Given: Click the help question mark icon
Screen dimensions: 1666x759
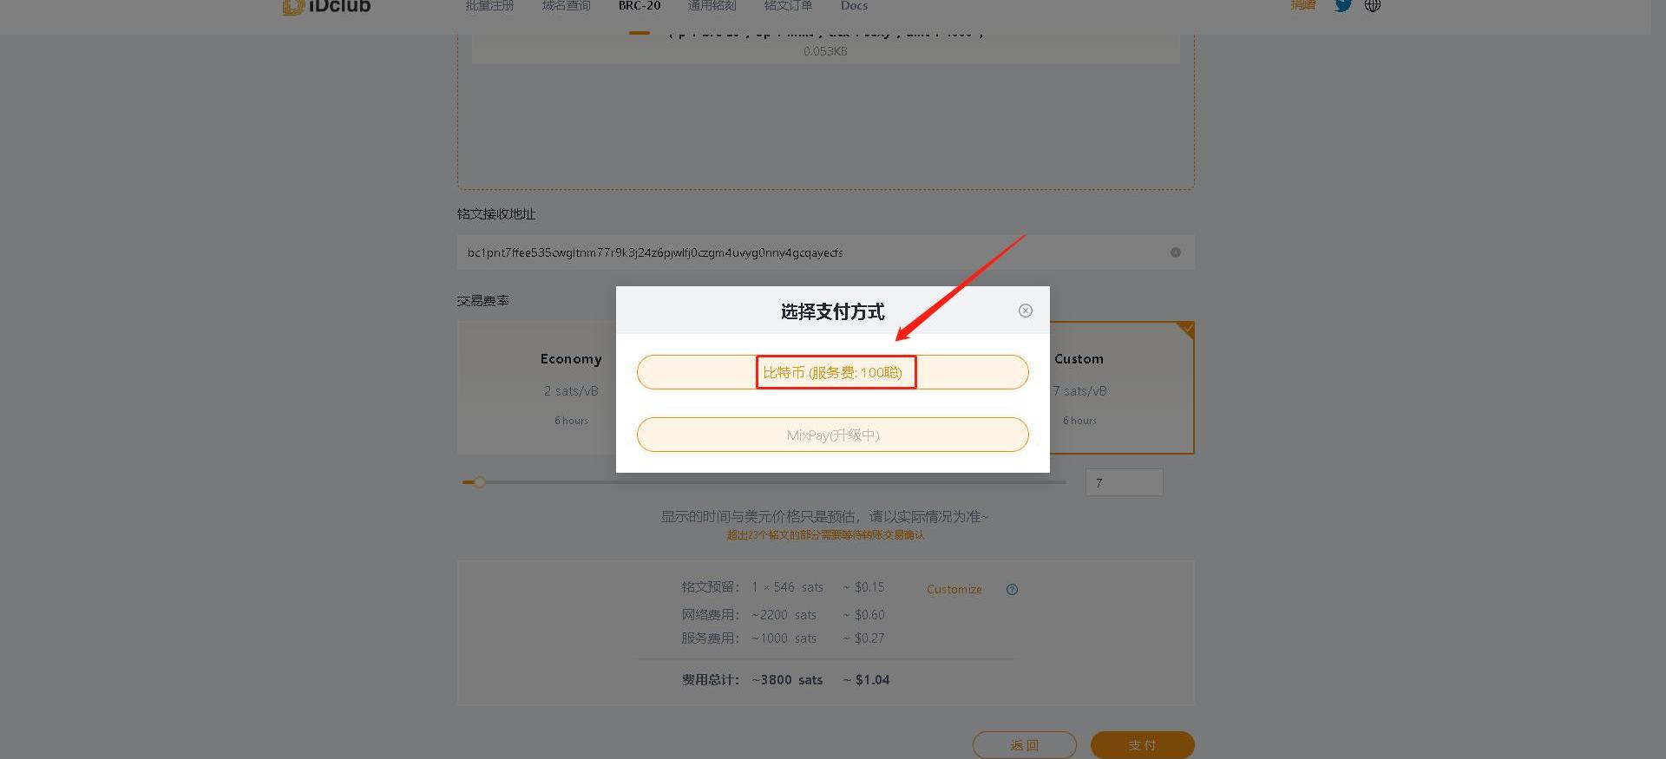Looking at the screenshot, I should pyautogui.click(x=1012, y=590).
